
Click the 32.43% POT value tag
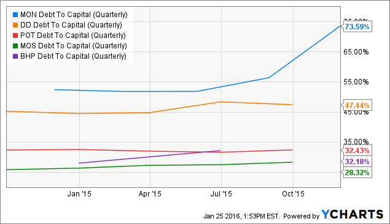(357, 151)
